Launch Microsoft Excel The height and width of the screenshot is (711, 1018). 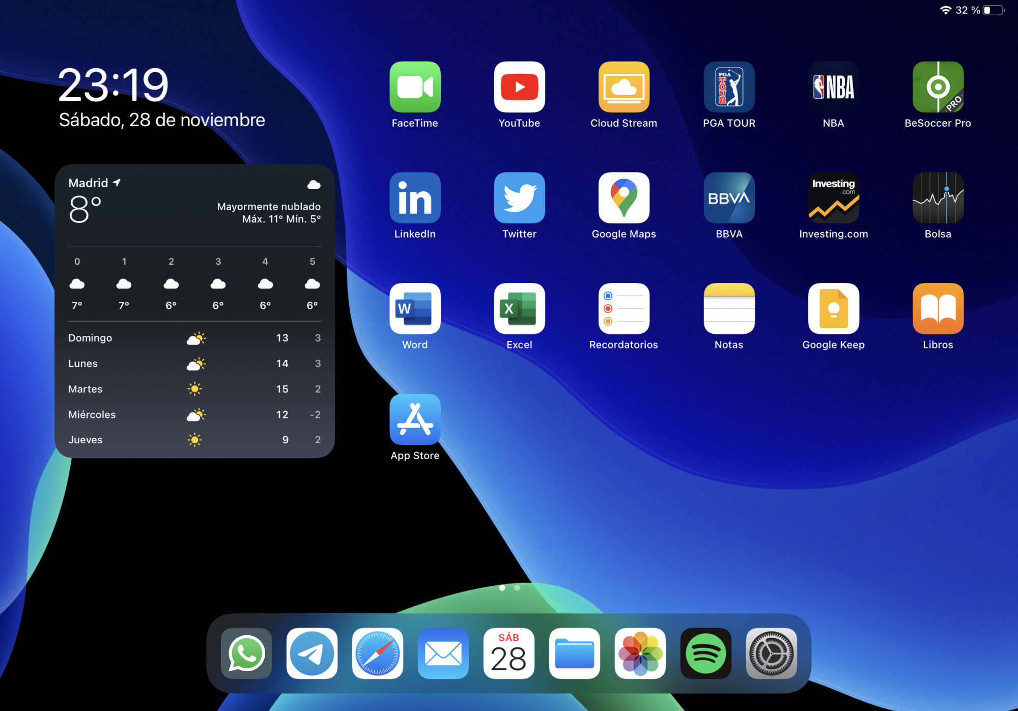pos(519,308)
